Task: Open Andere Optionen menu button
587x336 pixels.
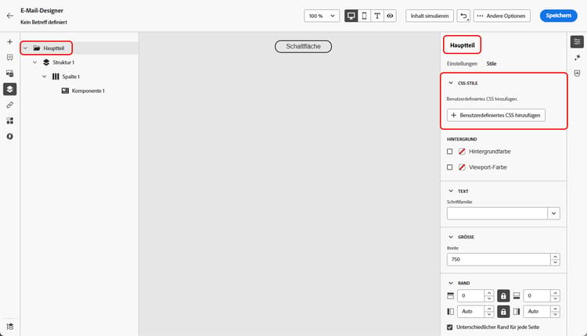Action: pyautogui.click(x=502, y=16)
